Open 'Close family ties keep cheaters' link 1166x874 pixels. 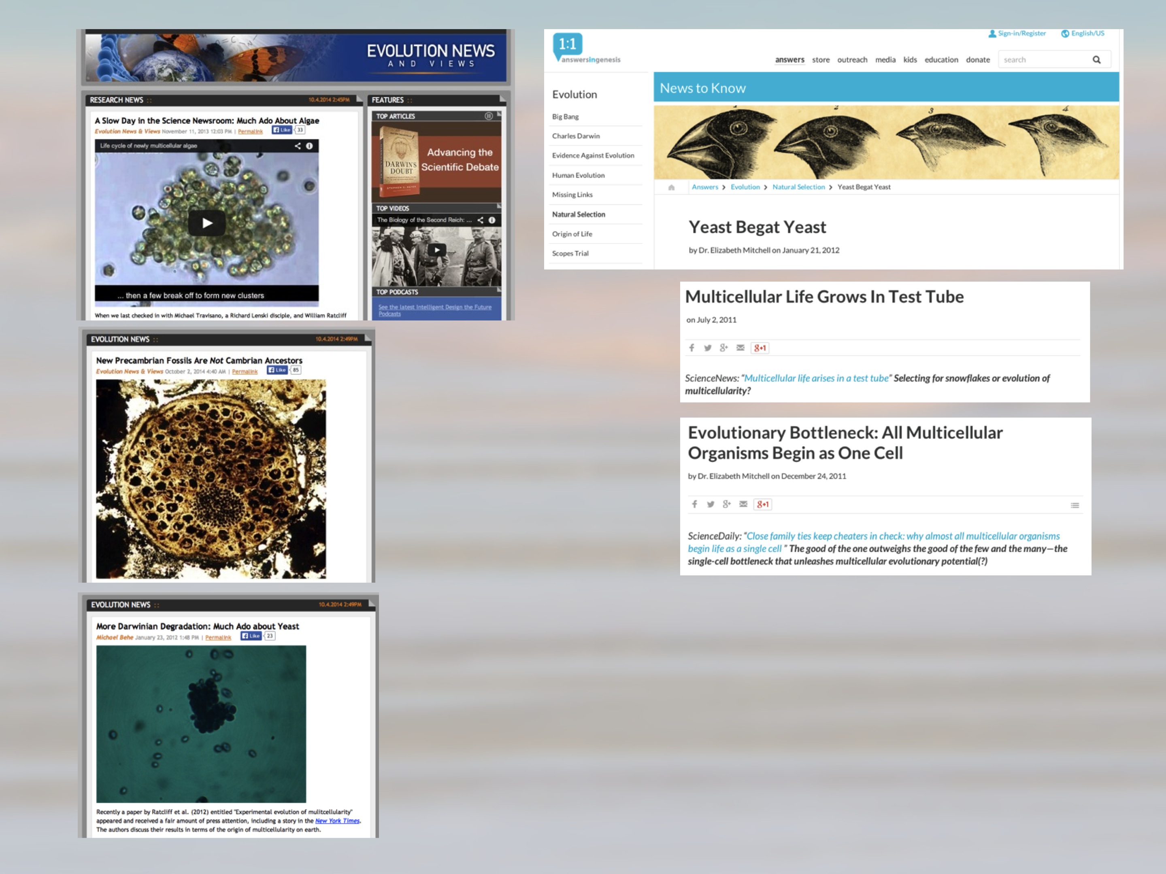pos(874,542)
